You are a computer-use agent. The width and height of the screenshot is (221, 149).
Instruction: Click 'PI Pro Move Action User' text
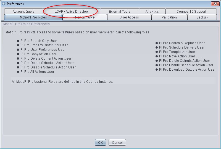(x=177, y=56)
